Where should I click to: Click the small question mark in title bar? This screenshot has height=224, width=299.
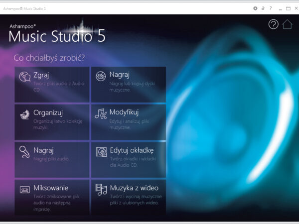270,8
